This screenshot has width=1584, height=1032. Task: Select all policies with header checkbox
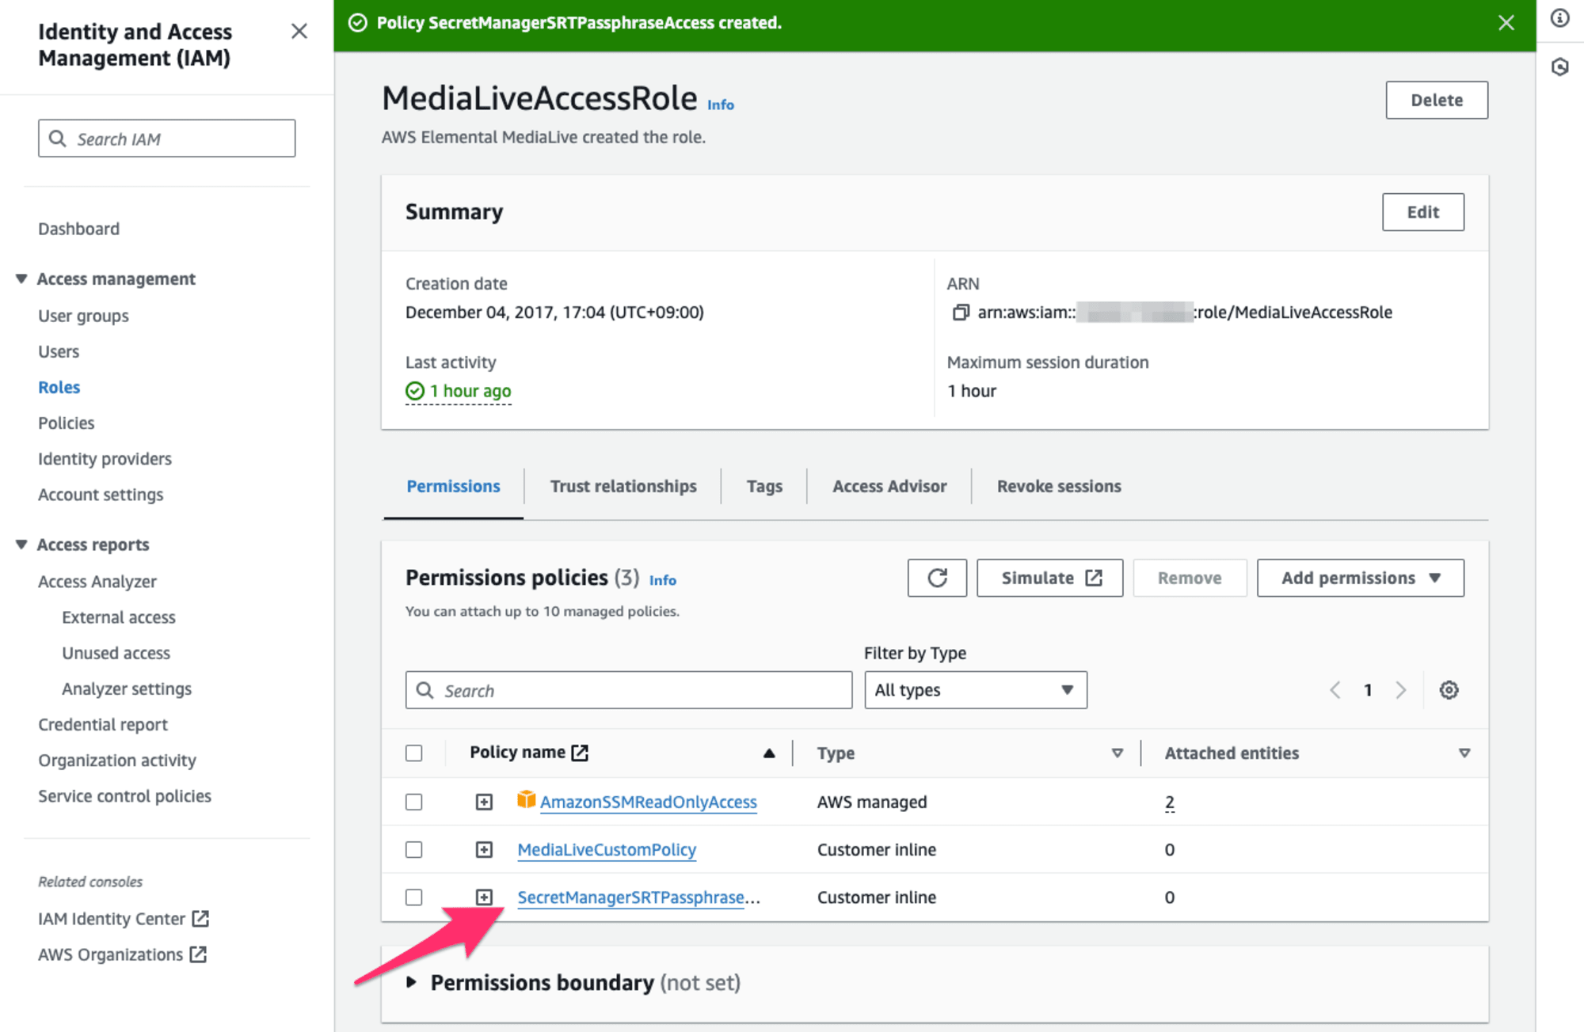(413, 753)
